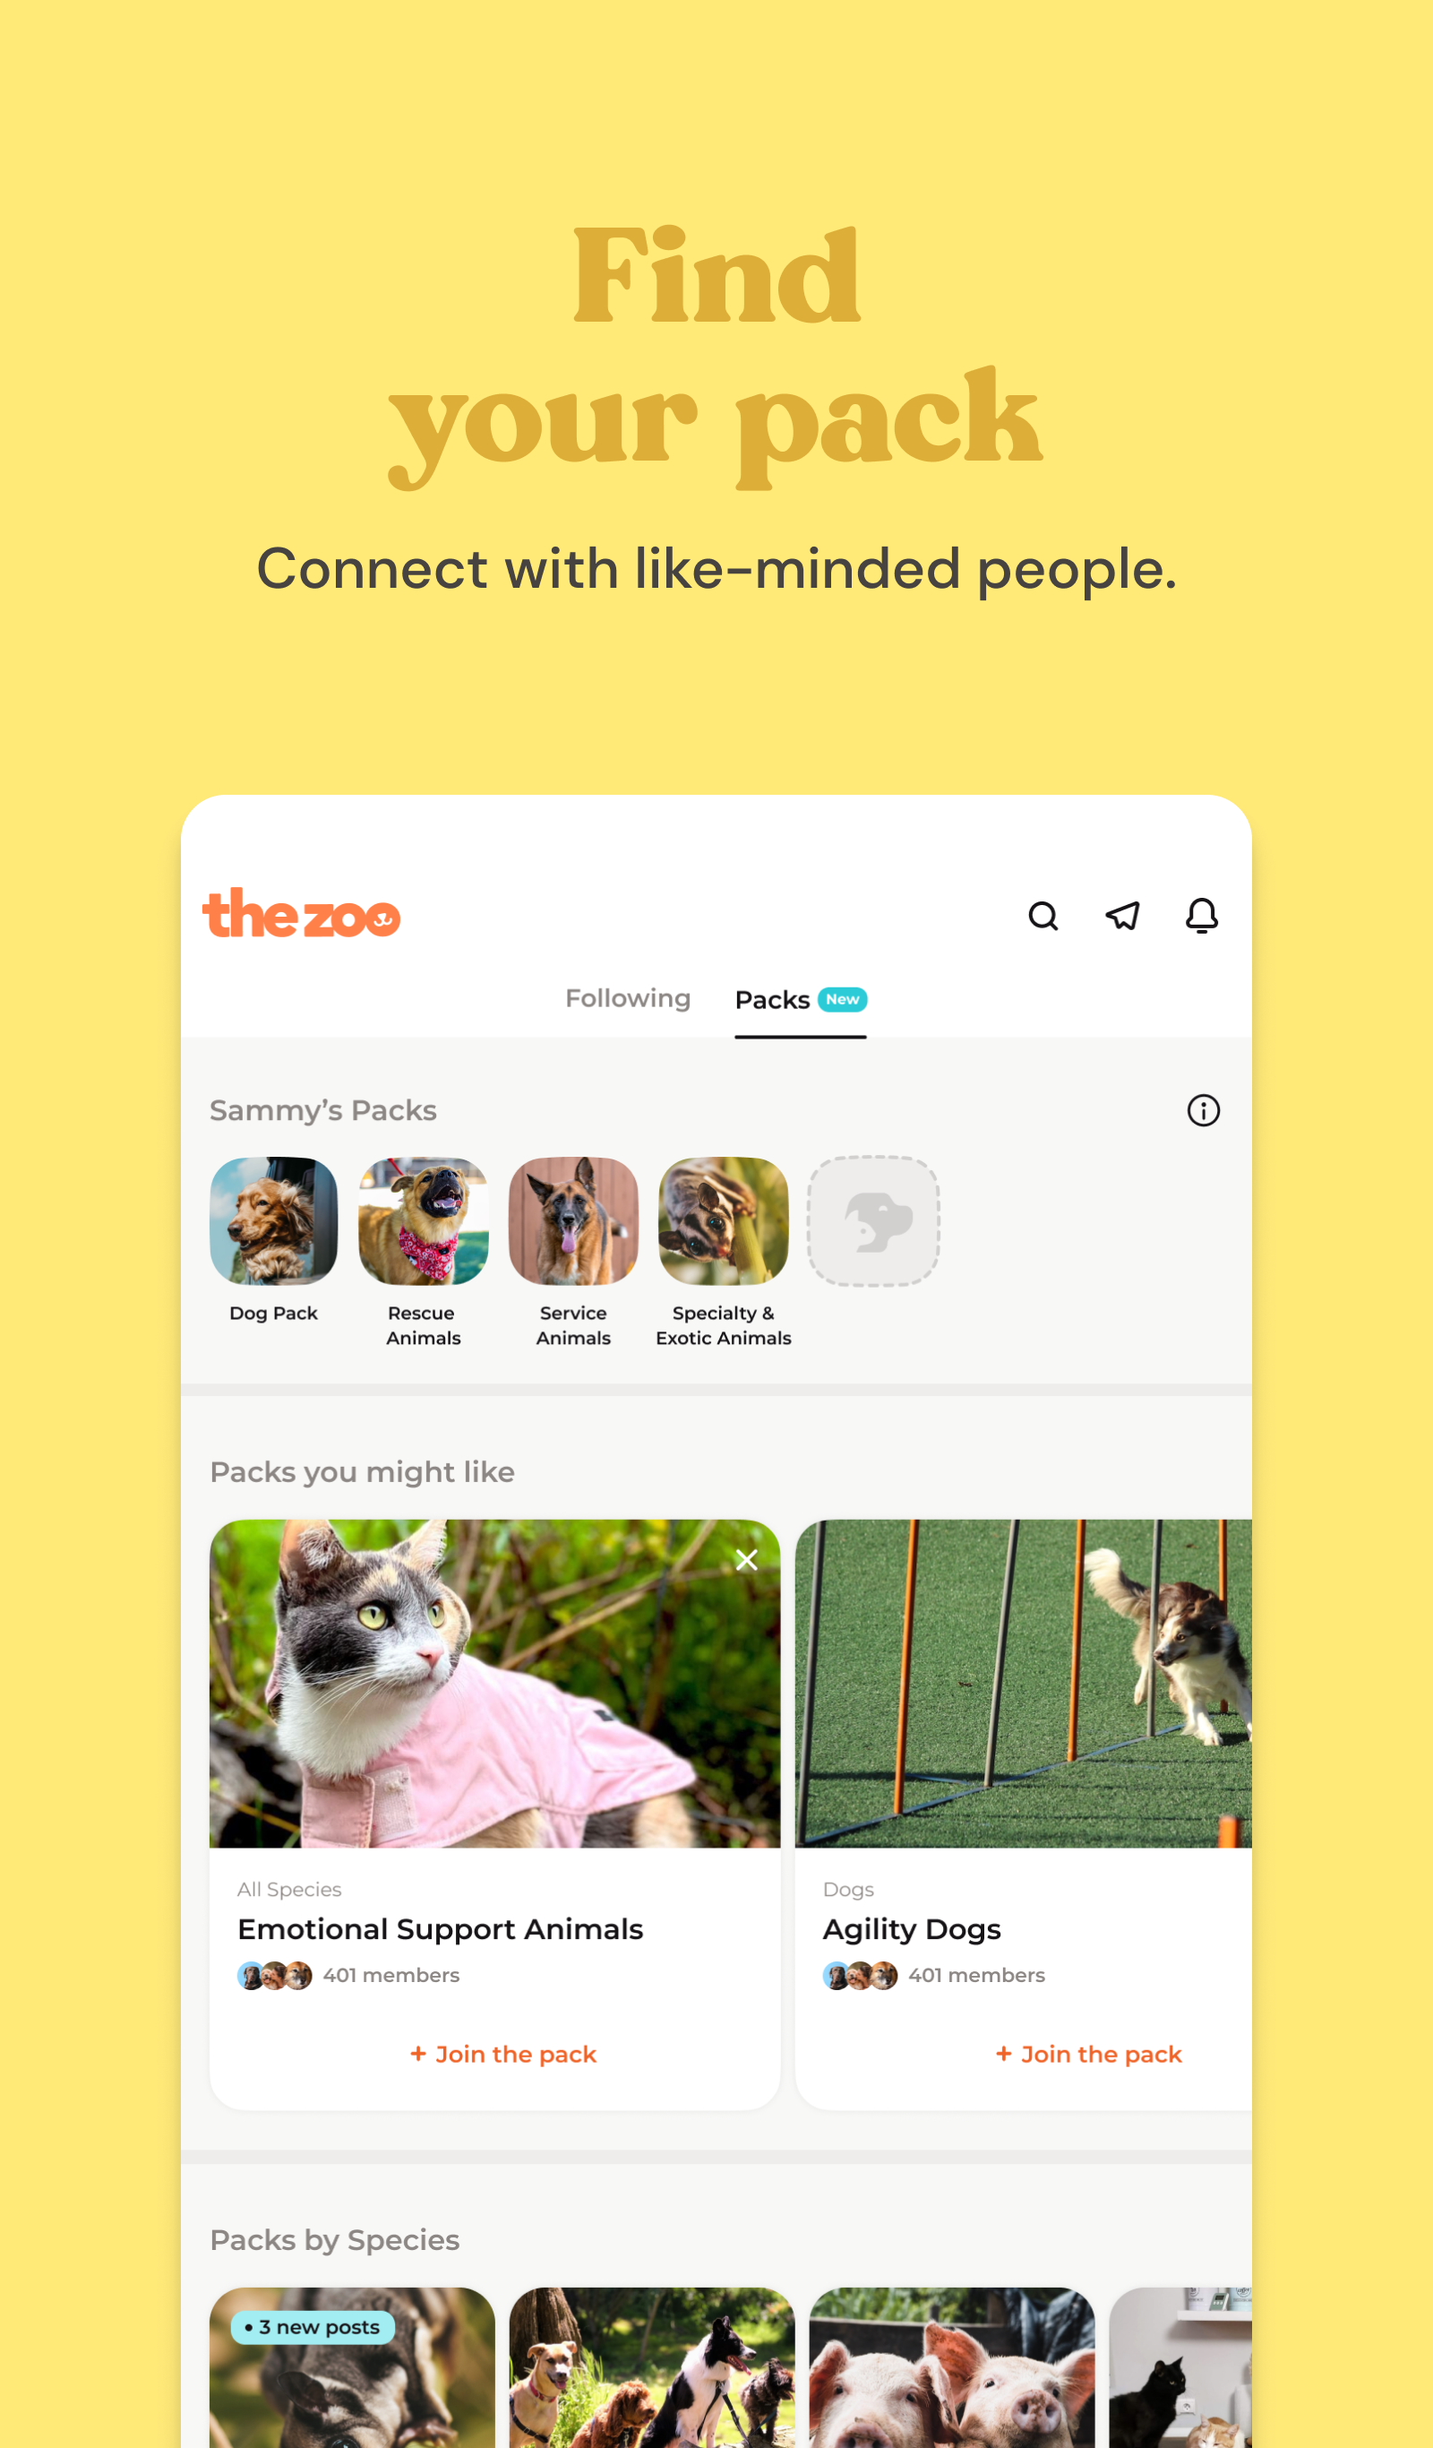Open the Agility Dogs card photo
Screen dimensions: 1433x2448
1024,1684
